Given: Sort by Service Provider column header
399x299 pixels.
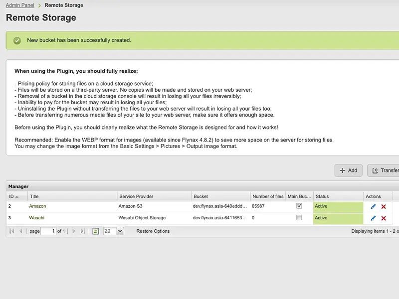Looking at the screenshot, I should 154,196.
